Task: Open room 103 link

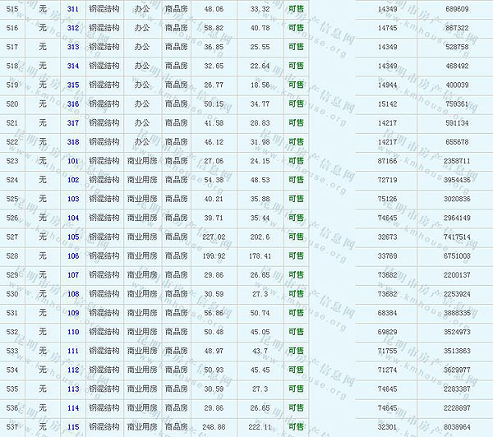Action: click(x=73, y=199)
